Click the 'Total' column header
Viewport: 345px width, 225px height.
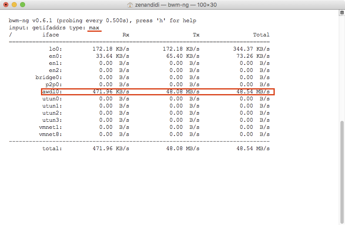(261, 35)
